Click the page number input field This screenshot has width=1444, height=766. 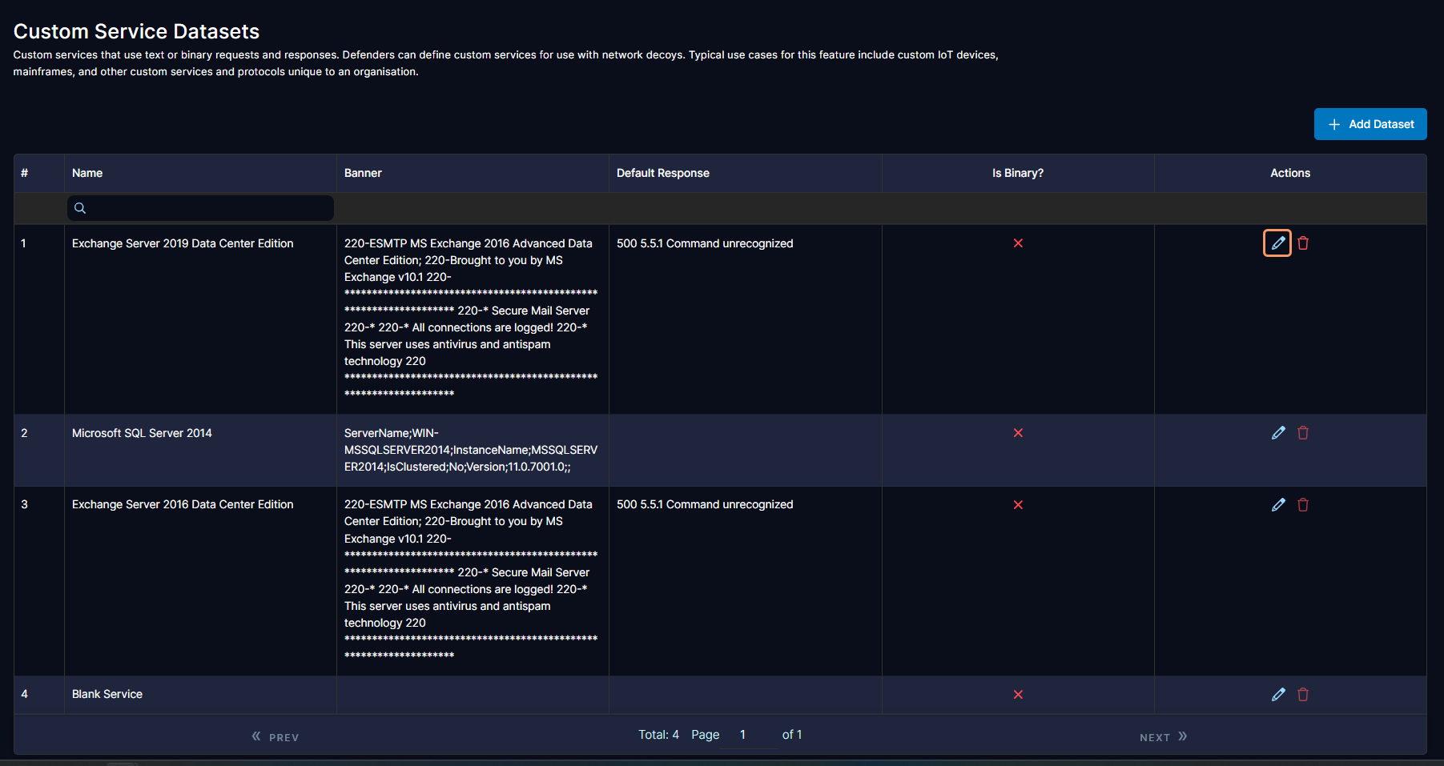749,735
